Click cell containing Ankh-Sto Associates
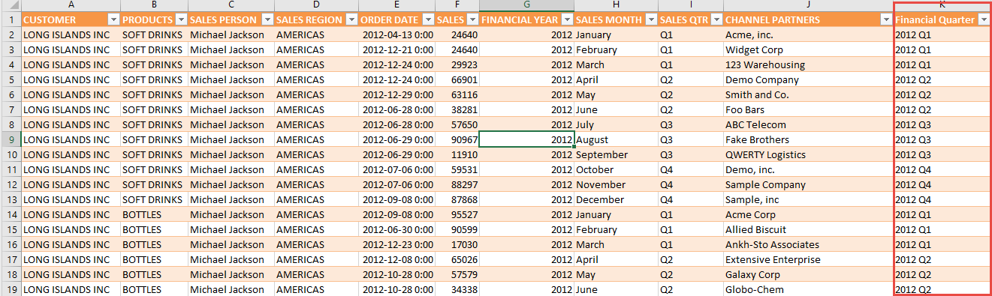This screenshot has height=296, width=992. [x=809, y=244]
